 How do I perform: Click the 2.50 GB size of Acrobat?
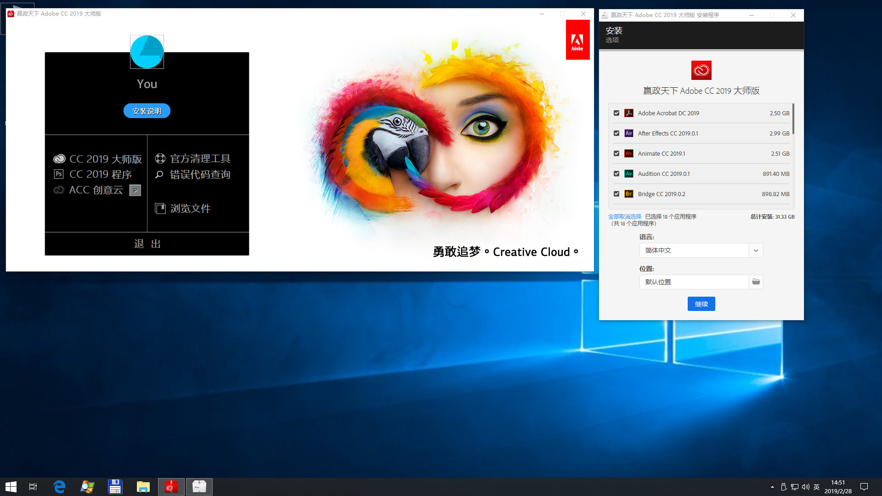click(x=780, y=113)
